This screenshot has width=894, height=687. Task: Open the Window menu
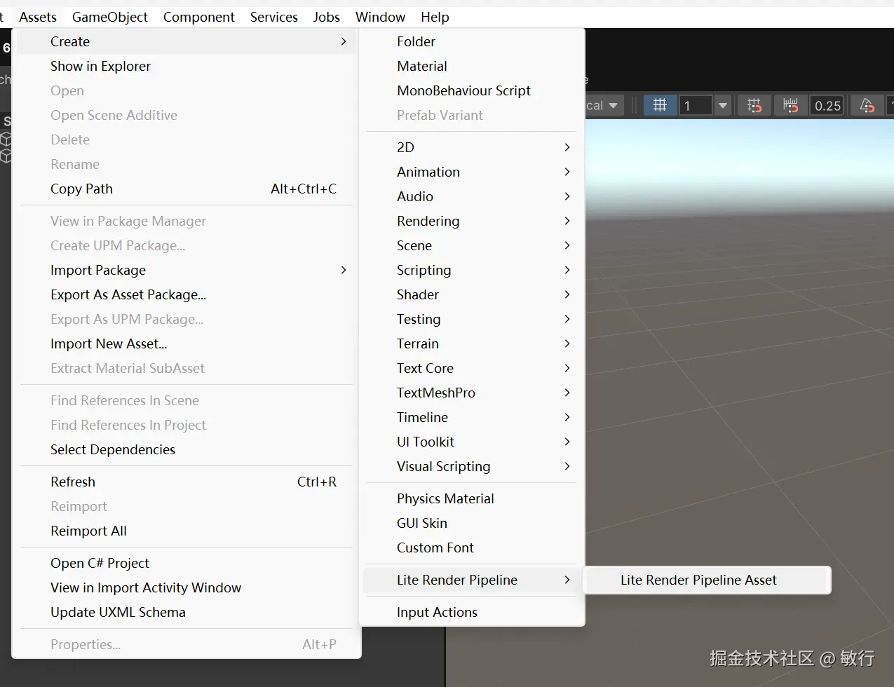[381, 17]
